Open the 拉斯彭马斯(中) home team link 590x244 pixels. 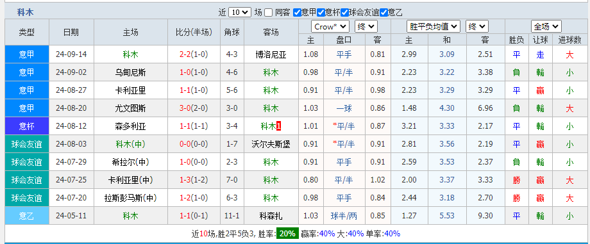(x=131, y=198)
